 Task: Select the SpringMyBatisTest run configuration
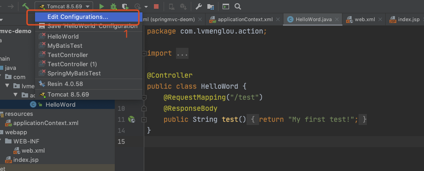coord(88,73)
